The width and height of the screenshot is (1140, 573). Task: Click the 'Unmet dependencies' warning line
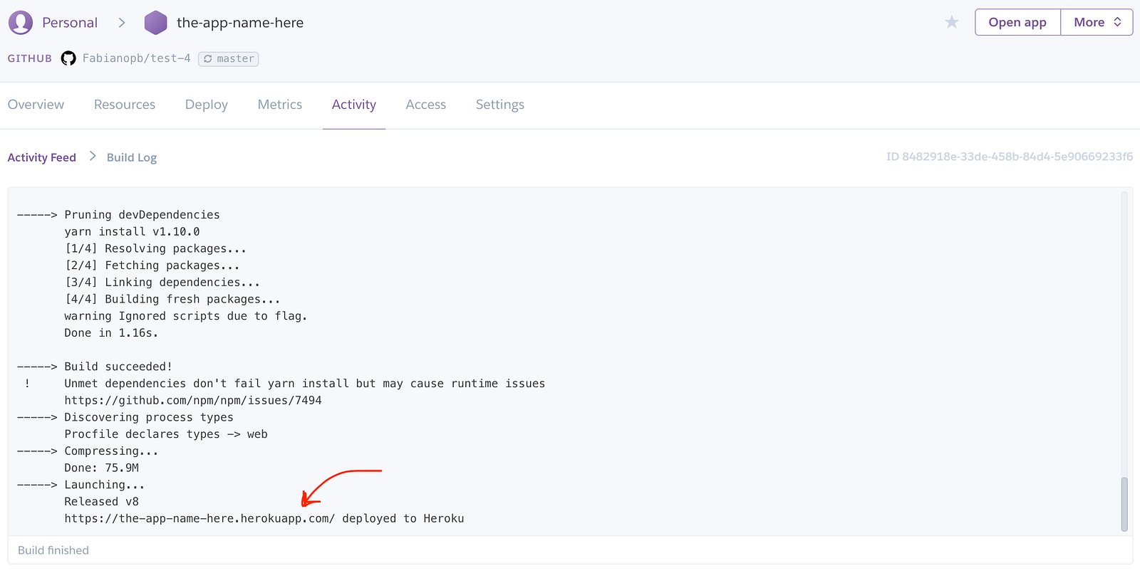(x=305, y=384)
